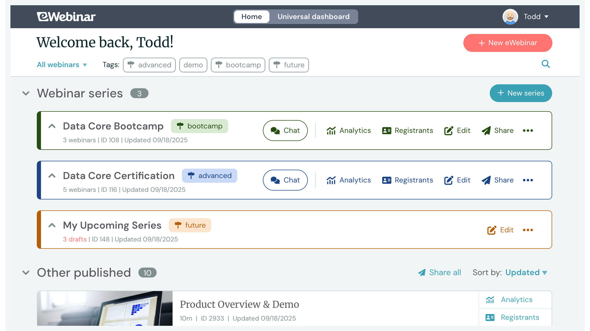Open Analytics for Data Core Bootcamp
This screenshot has width=590, height=331.
click(x=349, y=131)
